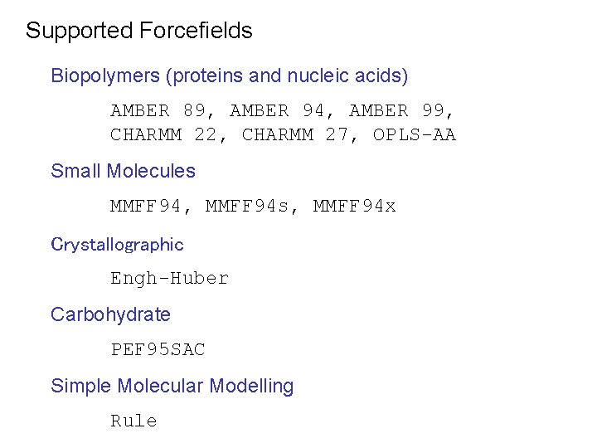Click the Supported Forcefields title
Viewport: 597px width, 448px height.
click(139, 31)
